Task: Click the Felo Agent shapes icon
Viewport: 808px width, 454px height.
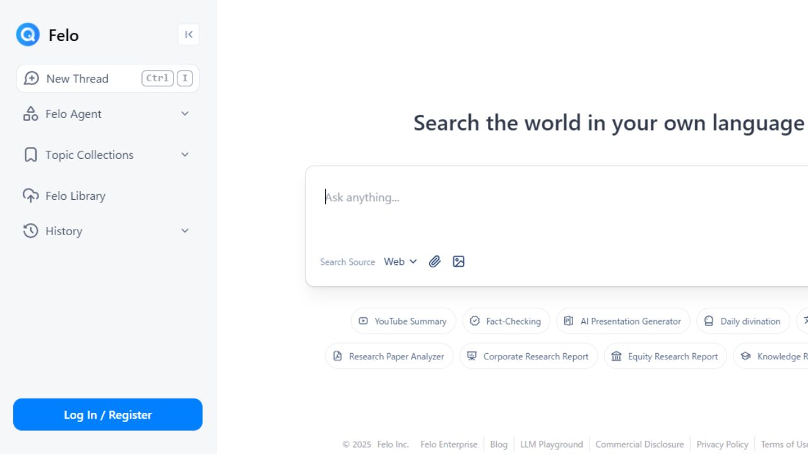Action: point(30,113)
